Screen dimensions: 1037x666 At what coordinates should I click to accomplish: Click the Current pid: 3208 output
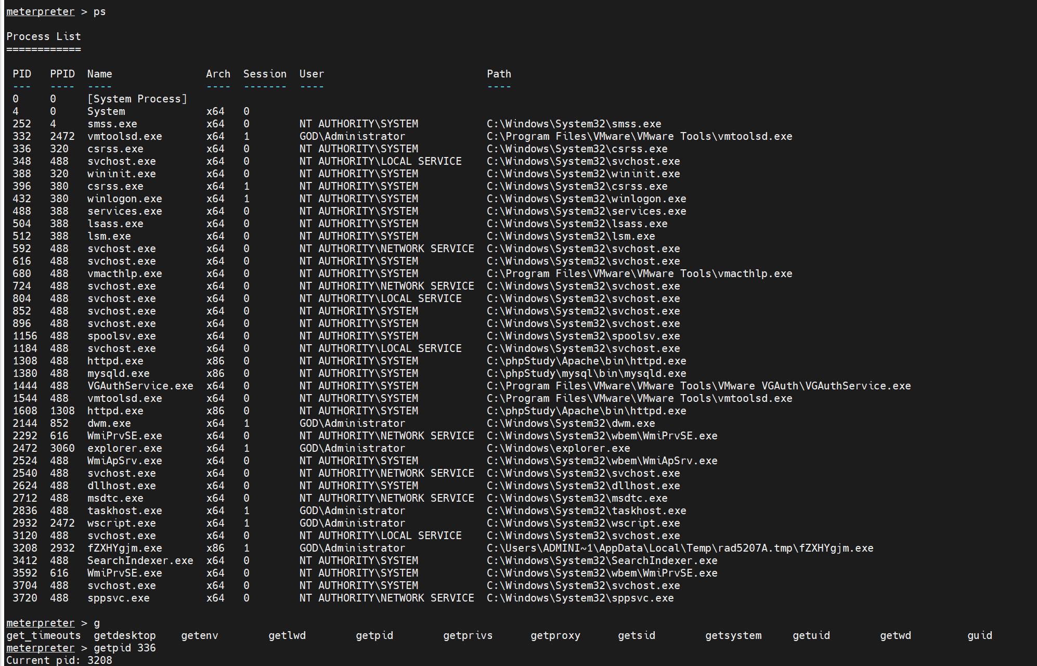pyautogui.click(x=59, y=660)
